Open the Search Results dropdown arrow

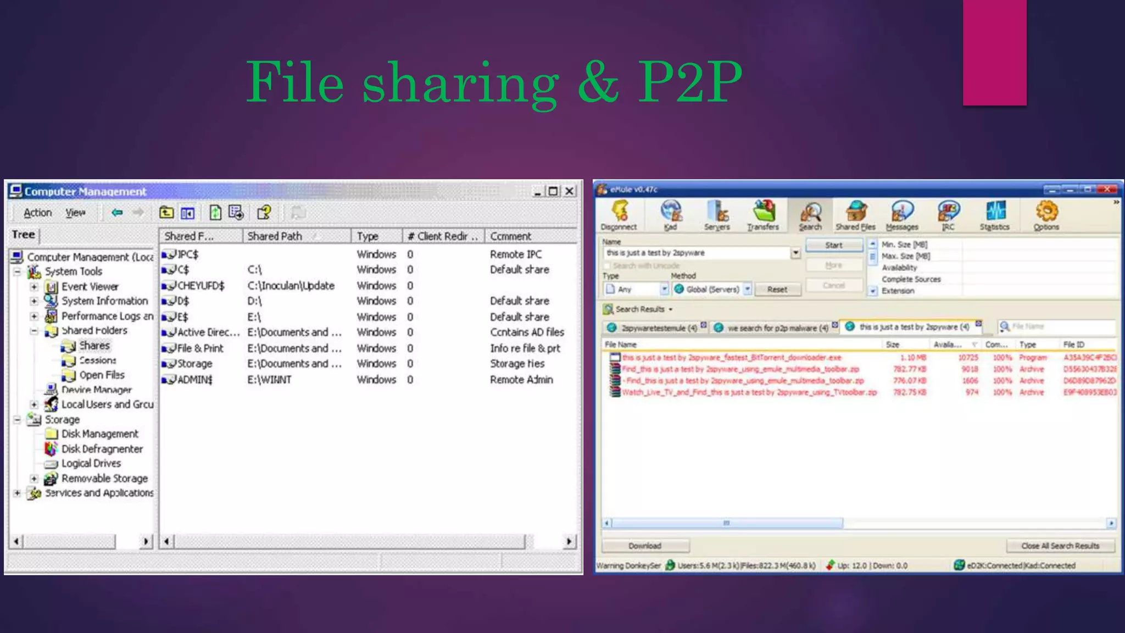(x=671, y=309)
